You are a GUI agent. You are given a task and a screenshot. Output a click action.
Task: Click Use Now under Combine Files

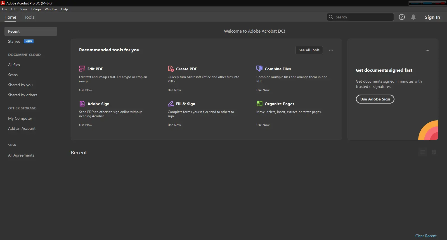(263, 90)
